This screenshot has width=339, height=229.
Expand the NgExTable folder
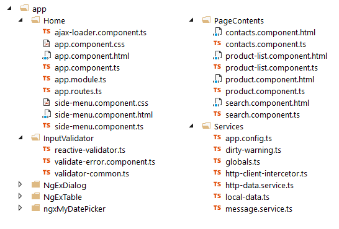tap(20, 196)
